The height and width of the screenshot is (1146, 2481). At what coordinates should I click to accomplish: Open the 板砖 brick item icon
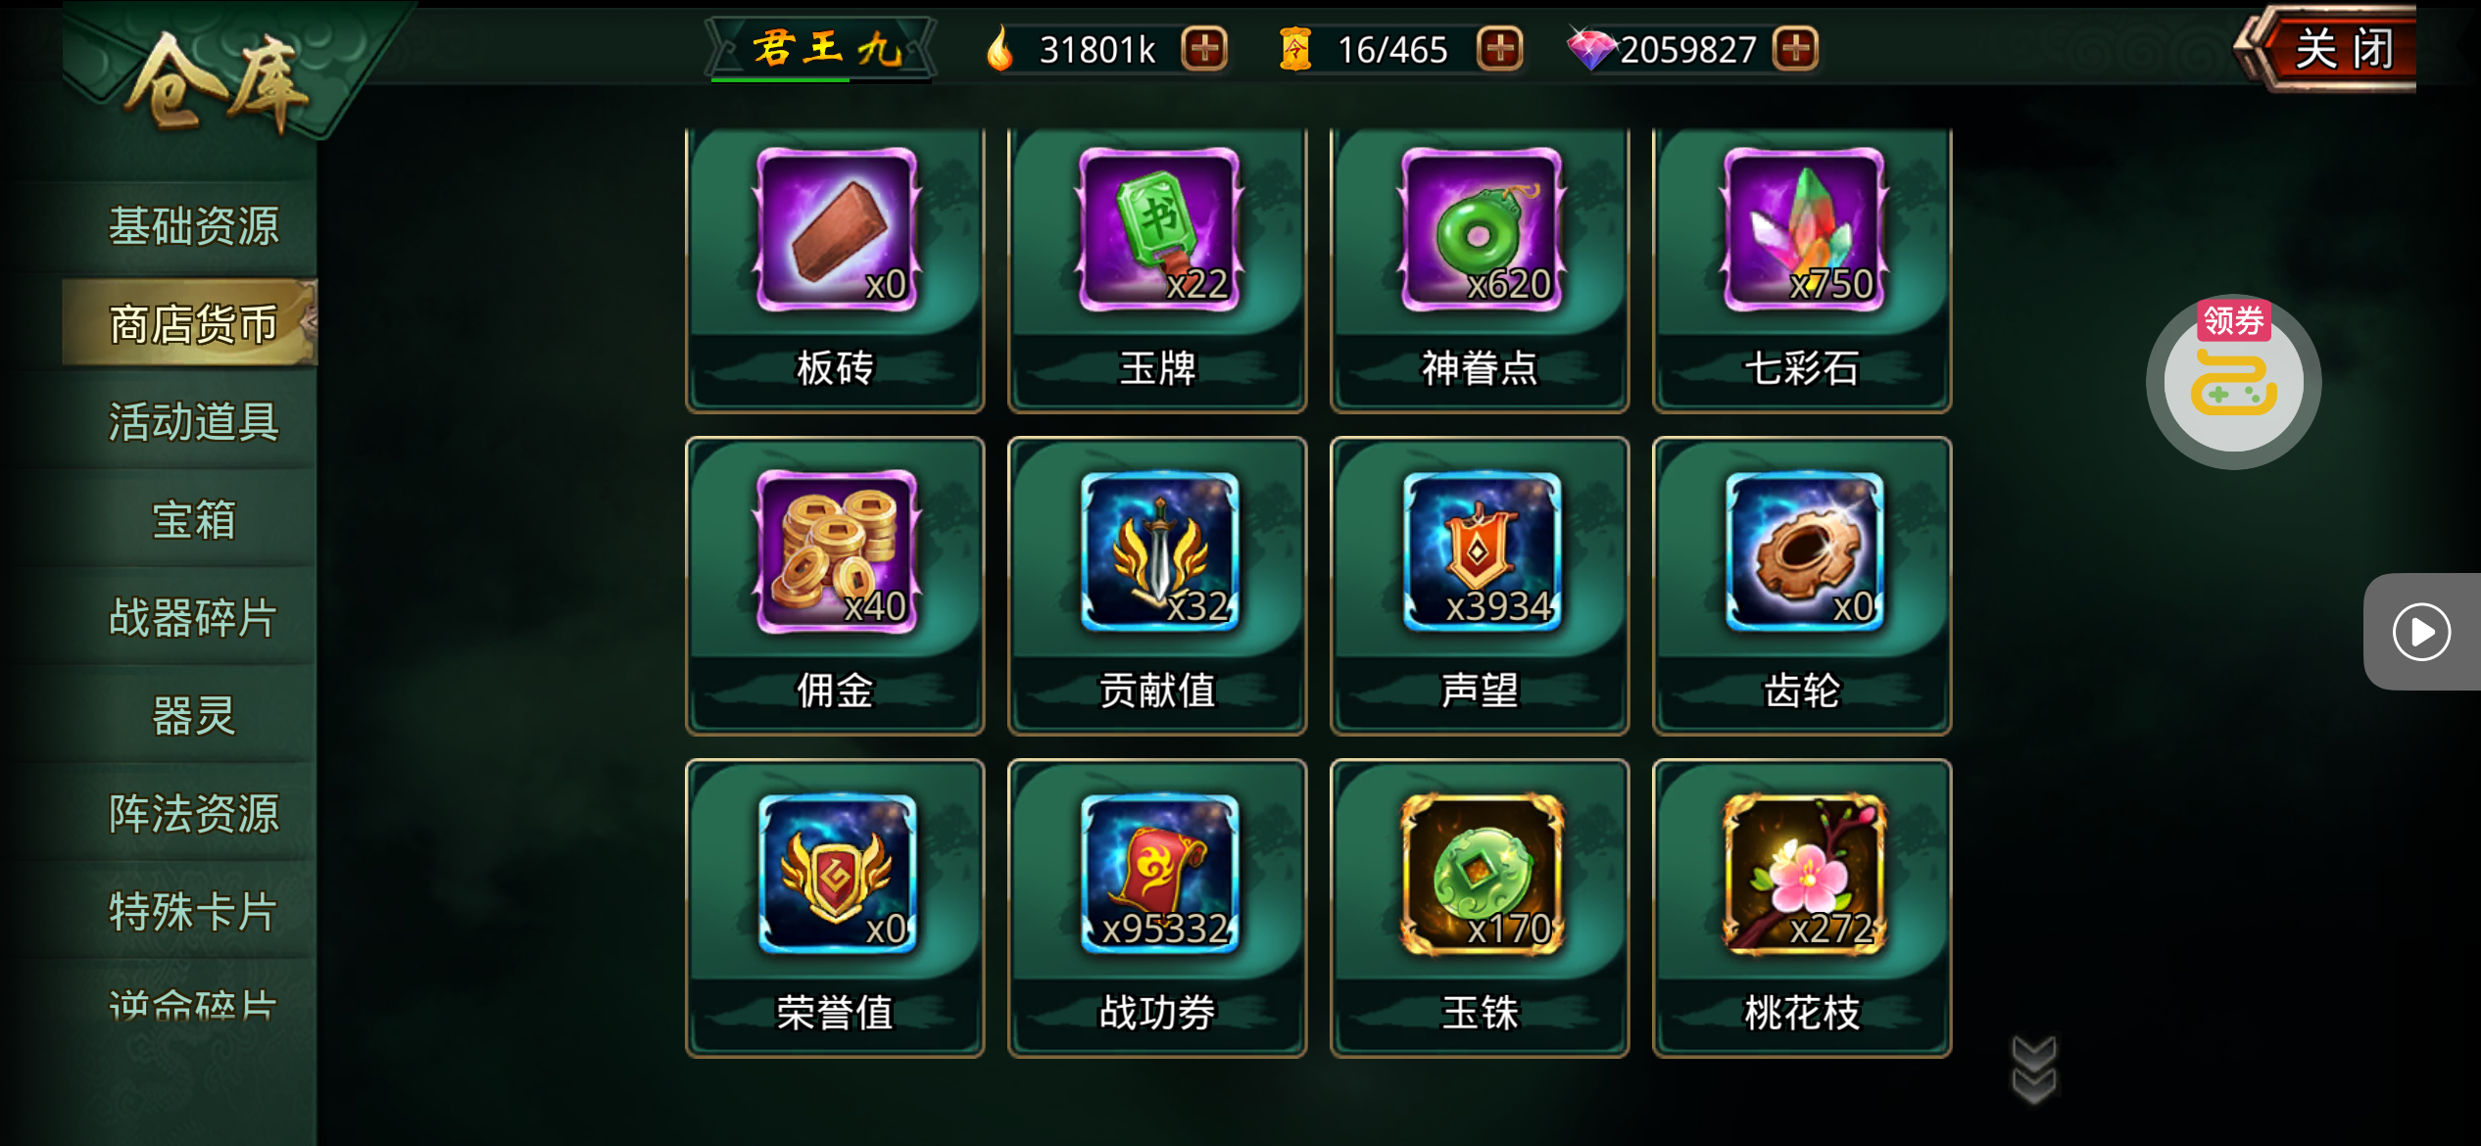click(836, 230)
